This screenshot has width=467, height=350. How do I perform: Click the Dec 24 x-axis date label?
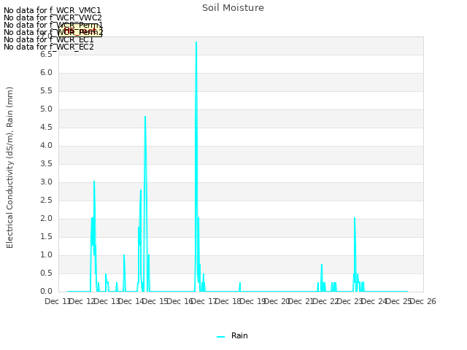[374, 301]
